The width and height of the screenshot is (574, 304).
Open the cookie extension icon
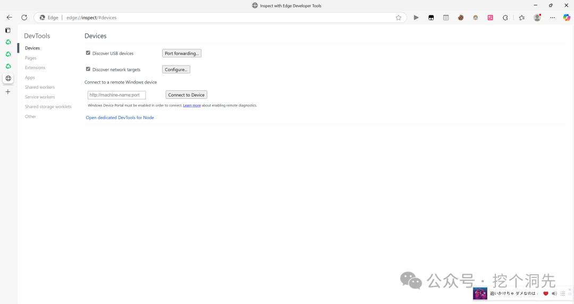tap(460, 18)
